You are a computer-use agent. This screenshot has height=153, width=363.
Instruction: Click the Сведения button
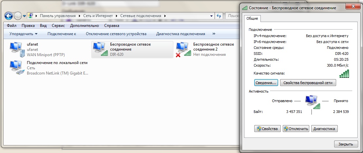click(x=266, y=83)
